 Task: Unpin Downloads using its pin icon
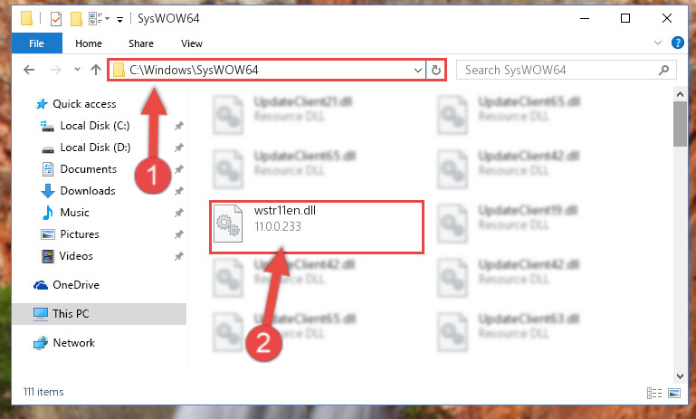179,191
